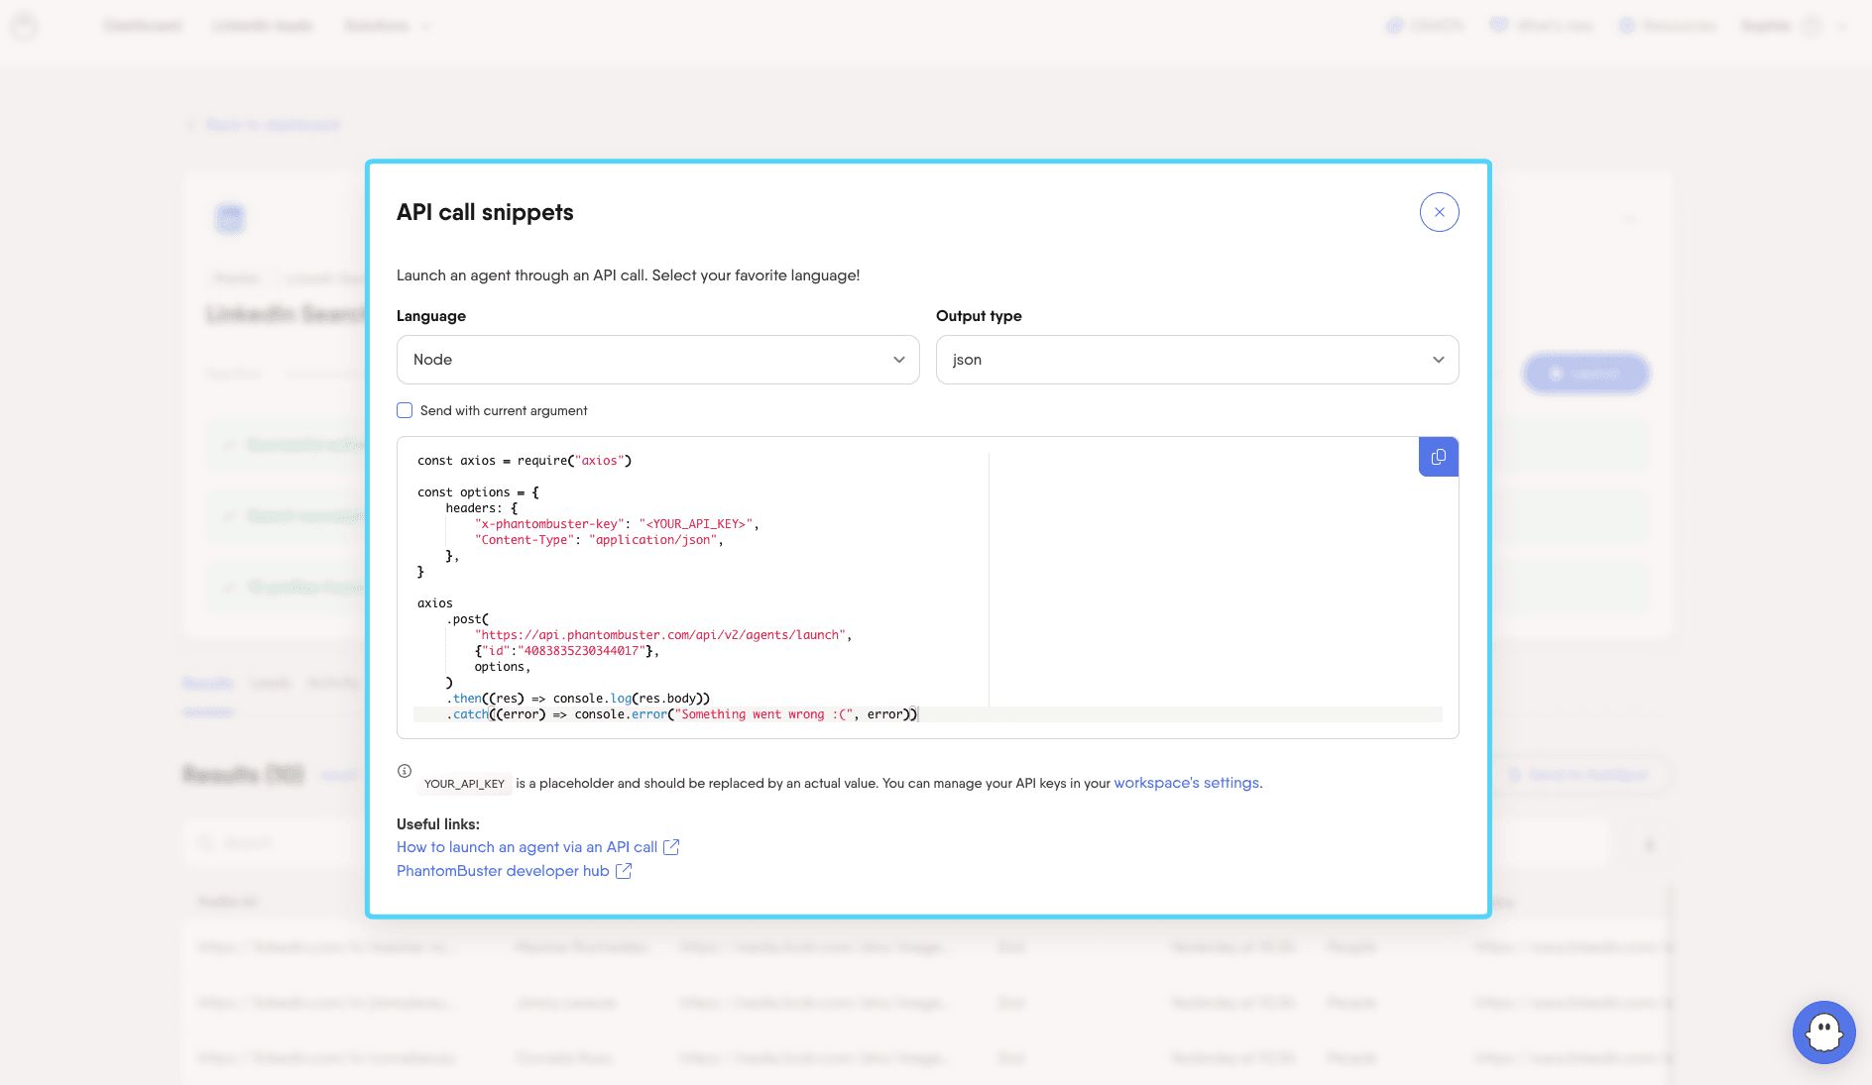This screenshot has height=1085, width=1872.
Task: Click the external link icon after API call link
Action: coord(671,847)
